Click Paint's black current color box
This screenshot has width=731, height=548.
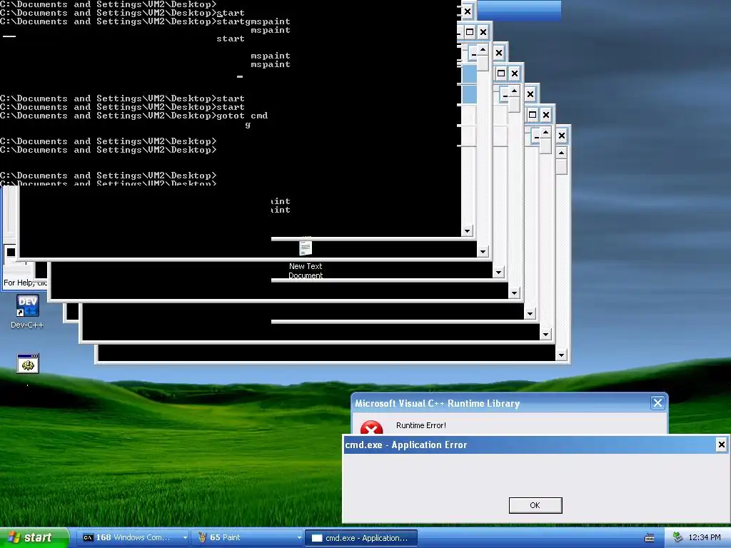(x=11, y=252)
